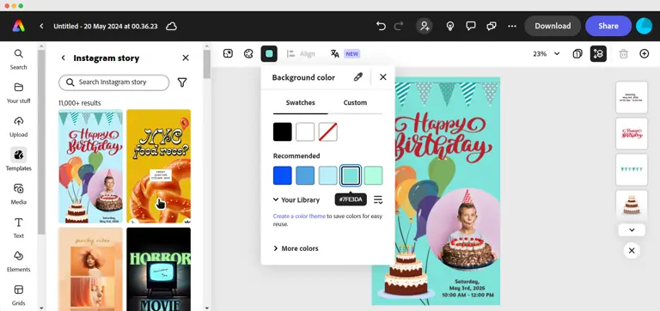Select the date text layer thumbnail
Viewport: 660px width, 311px height.
[x=632, y=98]
